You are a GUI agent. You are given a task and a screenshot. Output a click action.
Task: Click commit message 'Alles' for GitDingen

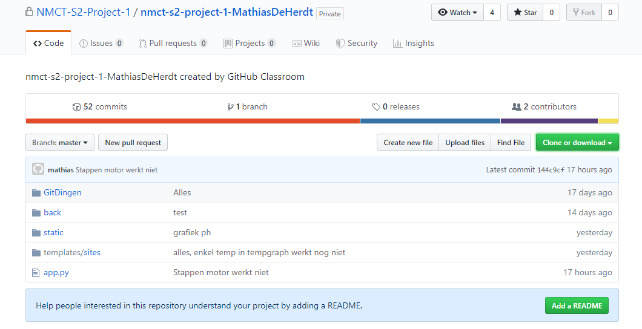182,192
